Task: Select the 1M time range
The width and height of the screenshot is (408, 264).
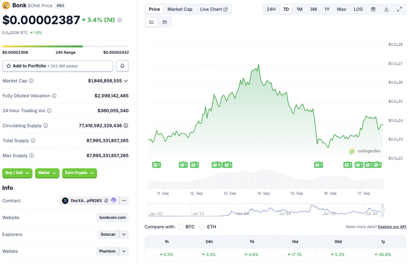Action: pos(299,10)
